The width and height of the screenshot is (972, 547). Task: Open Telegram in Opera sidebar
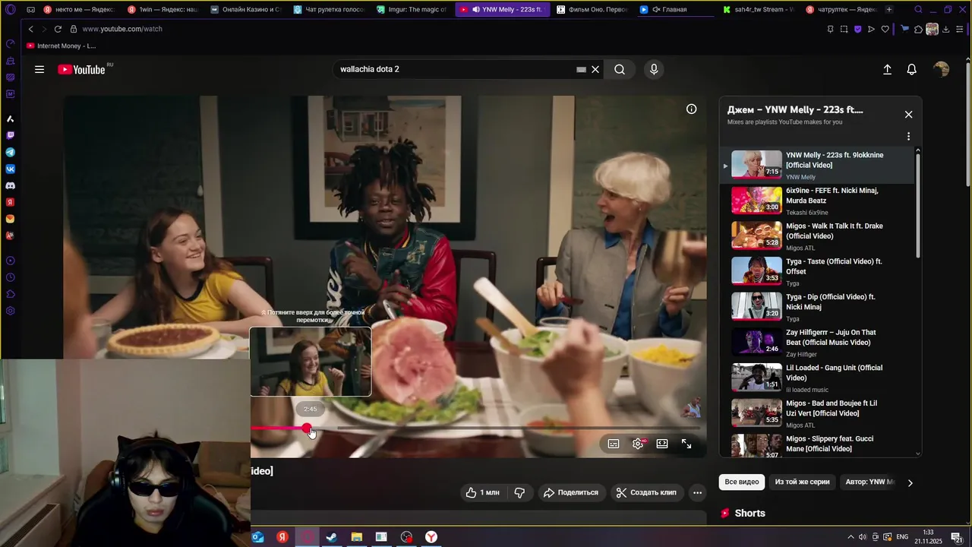click(x=10, y=152)
